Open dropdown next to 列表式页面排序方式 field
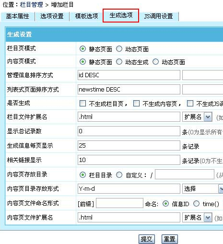Image resolution: width=223 pixels, height=244 pixels. point(202,89)
